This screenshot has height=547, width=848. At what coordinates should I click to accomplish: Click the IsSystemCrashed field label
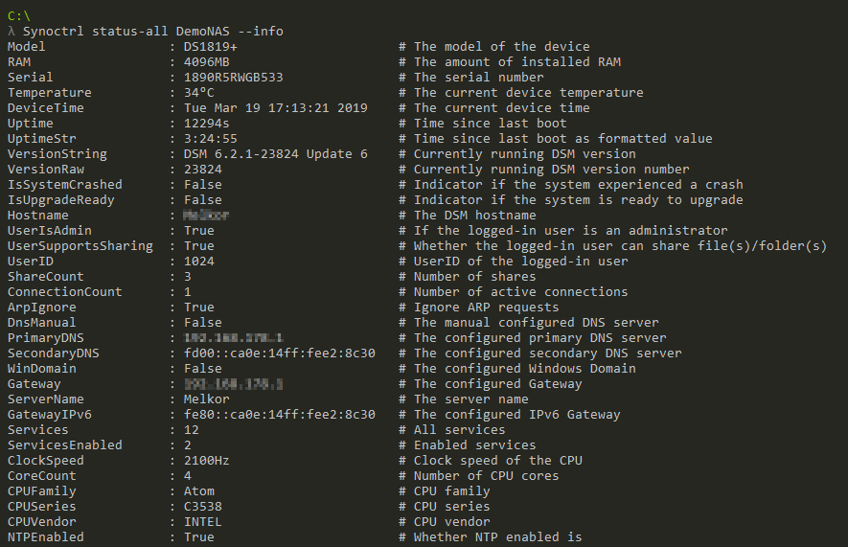[64, 185]
